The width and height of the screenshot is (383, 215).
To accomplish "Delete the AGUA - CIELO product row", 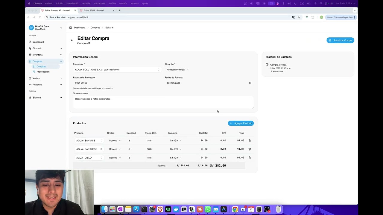I will point(250,158).
